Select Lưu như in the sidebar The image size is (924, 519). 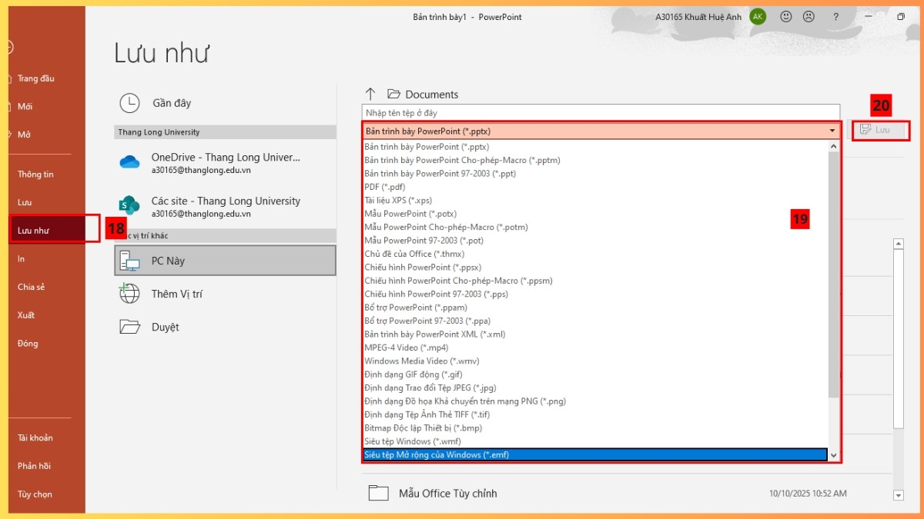(x=48, y=230)
